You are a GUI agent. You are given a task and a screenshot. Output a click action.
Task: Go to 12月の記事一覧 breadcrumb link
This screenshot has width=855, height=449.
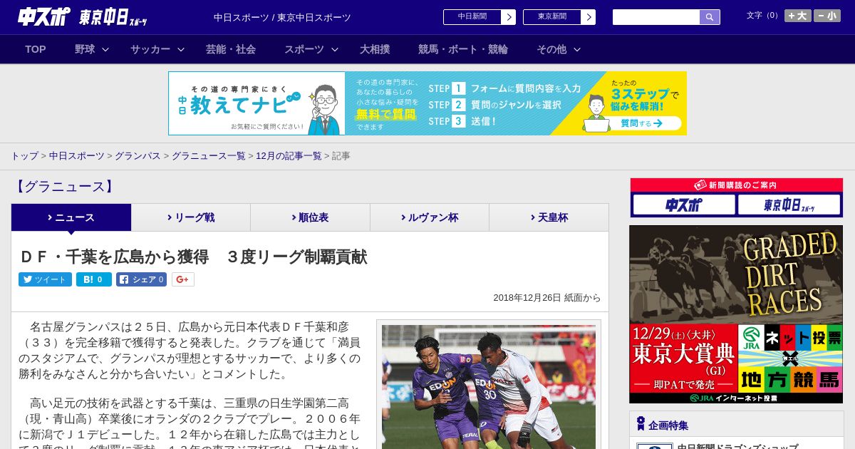pyautogui.click(x=289, y=156)
